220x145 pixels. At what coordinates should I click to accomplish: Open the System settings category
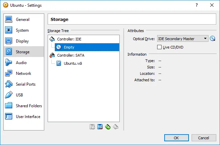(x=22, y=30)
